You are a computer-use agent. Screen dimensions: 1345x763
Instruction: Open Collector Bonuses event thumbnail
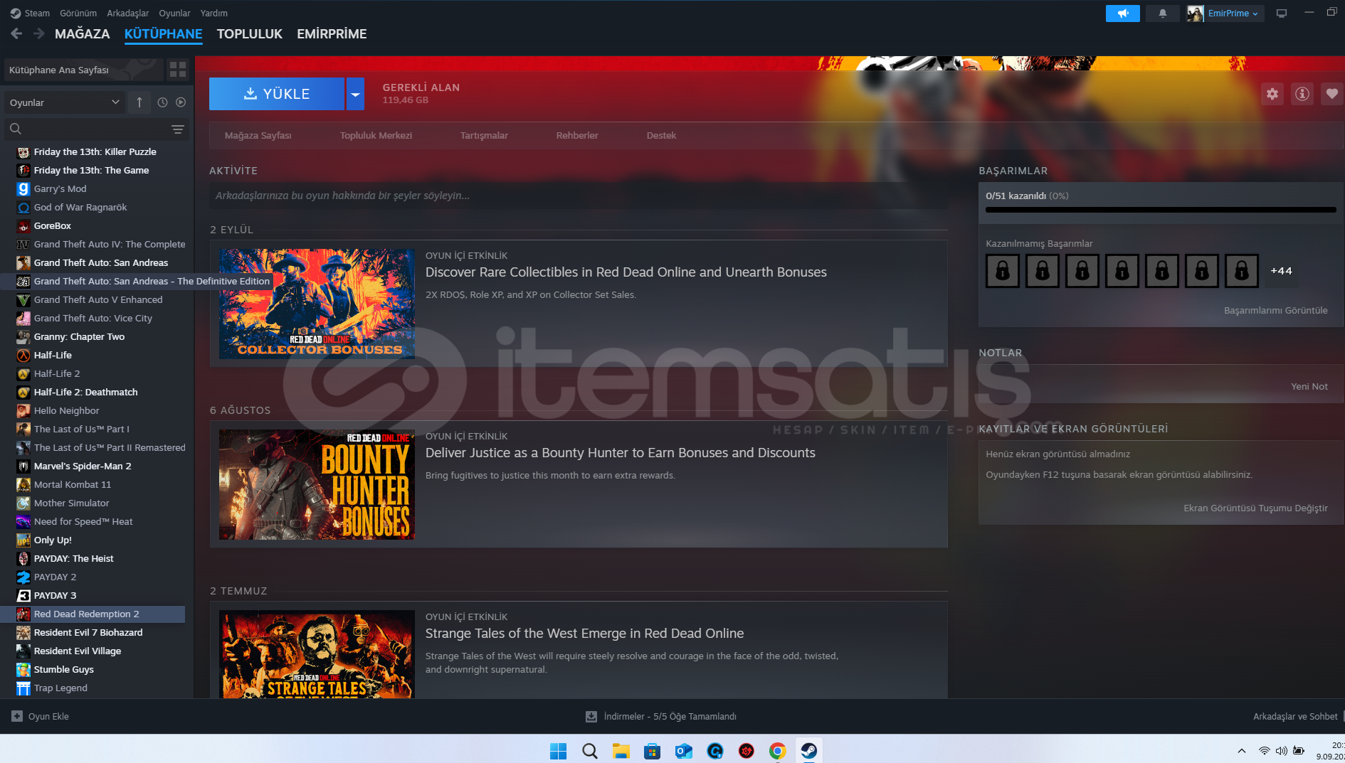317,304
